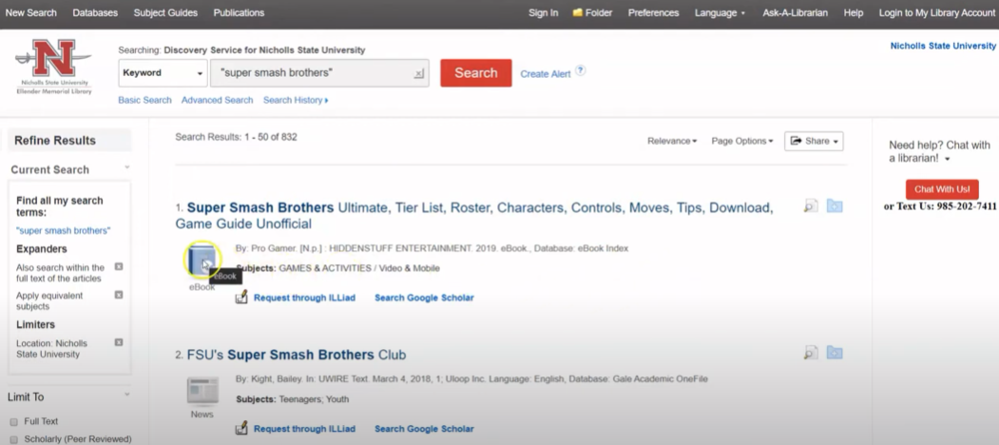
Task: Switch to Basic Search
Action: pos(144,100)
